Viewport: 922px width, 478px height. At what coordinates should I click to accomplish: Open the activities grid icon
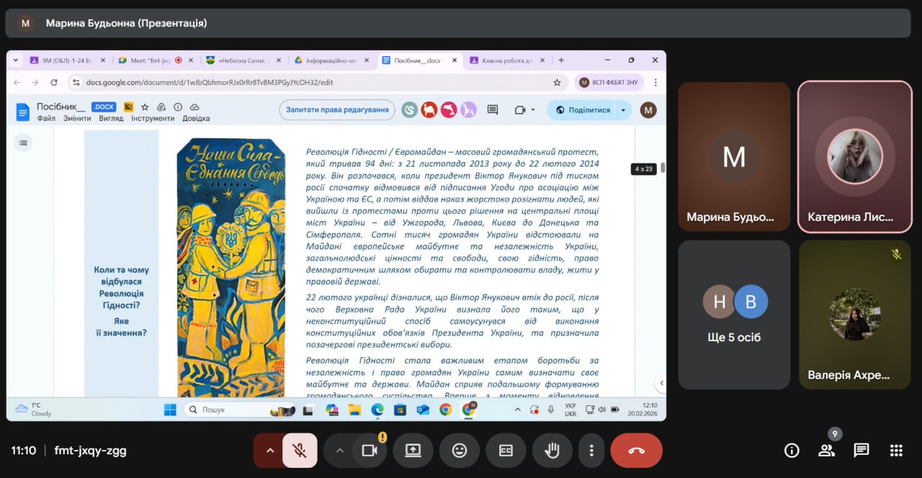pos(896,451)
